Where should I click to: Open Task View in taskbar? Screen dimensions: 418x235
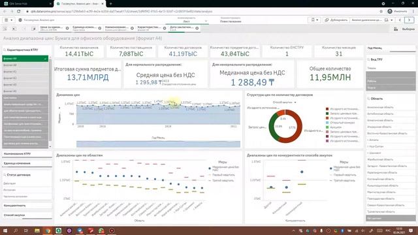26,230
